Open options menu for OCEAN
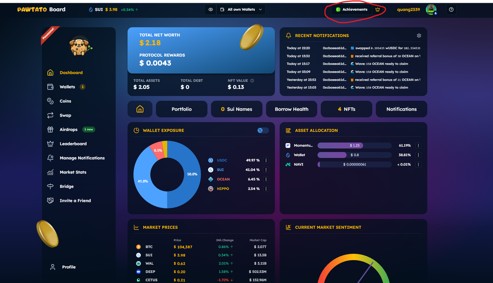This screenshot has height=283, width=493. point(266,179)
